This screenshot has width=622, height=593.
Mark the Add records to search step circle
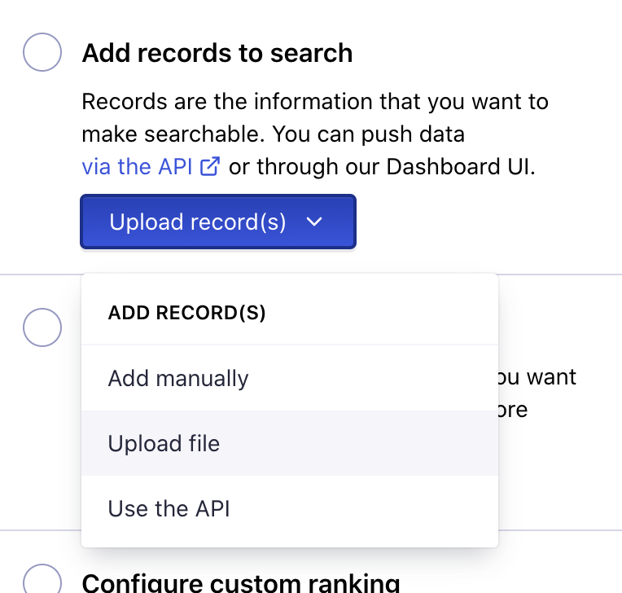(x=42, y=53)
